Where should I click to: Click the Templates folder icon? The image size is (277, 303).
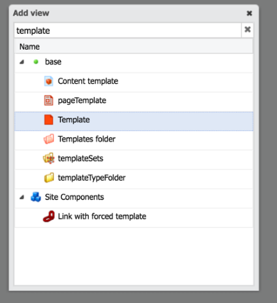[x=49, y=139]
